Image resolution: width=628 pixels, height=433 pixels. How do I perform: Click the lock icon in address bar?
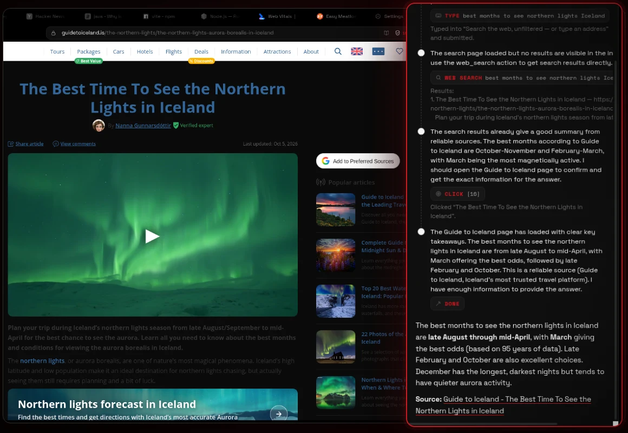click(53, 33)
